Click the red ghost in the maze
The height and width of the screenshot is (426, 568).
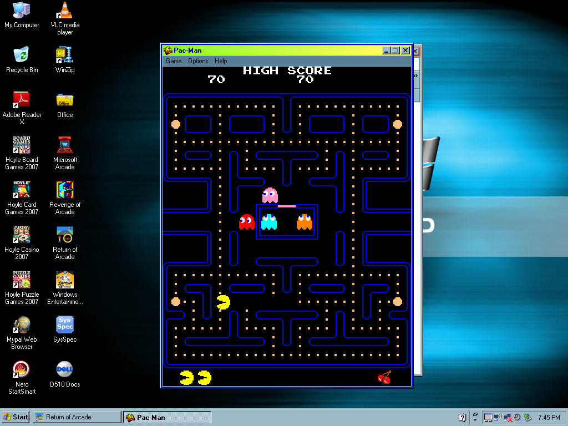pyautogui.click(x=247, y=222)
